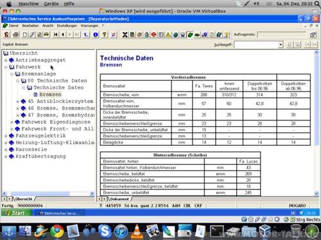
Task: Click the car icon beside the document icons
Action: [x=46, y=35]
